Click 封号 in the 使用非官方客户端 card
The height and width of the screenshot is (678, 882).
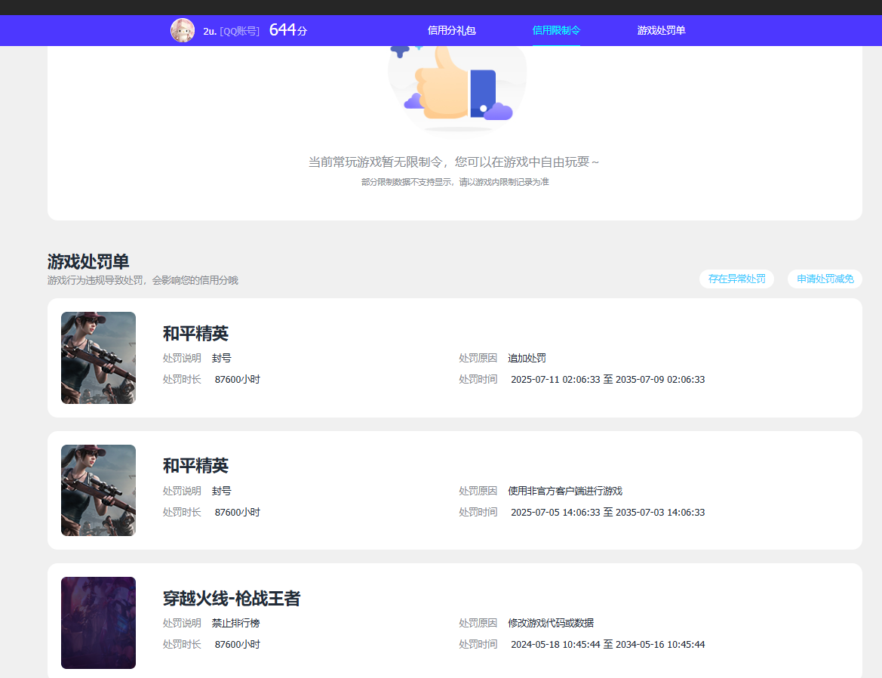[222, 491]
